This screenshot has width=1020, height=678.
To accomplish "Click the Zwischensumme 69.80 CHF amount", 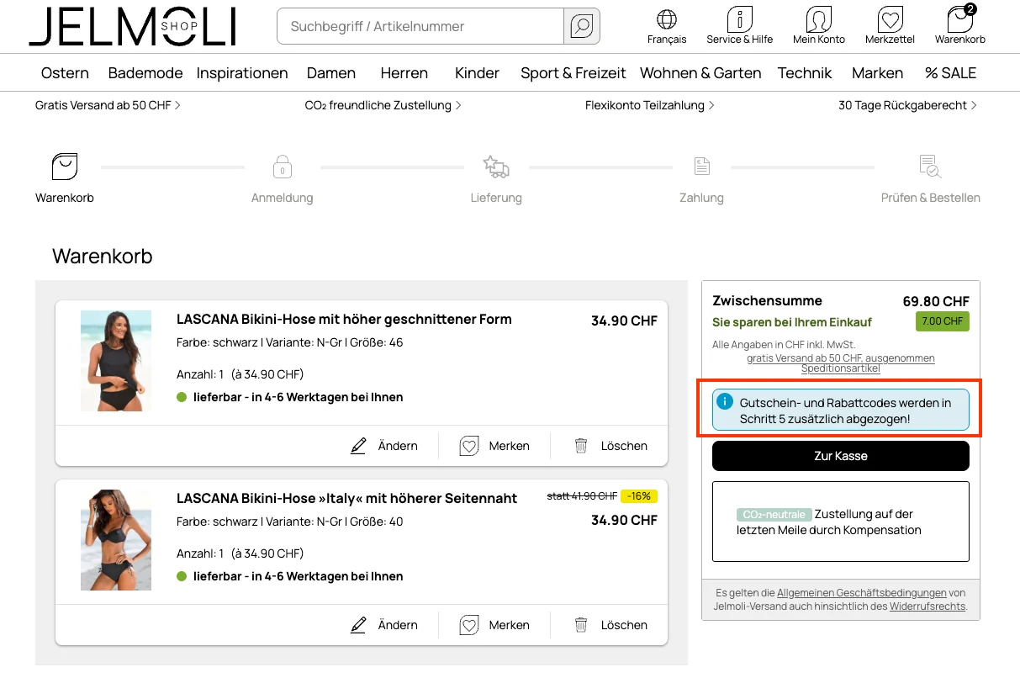I will click(x=936, y=301).
